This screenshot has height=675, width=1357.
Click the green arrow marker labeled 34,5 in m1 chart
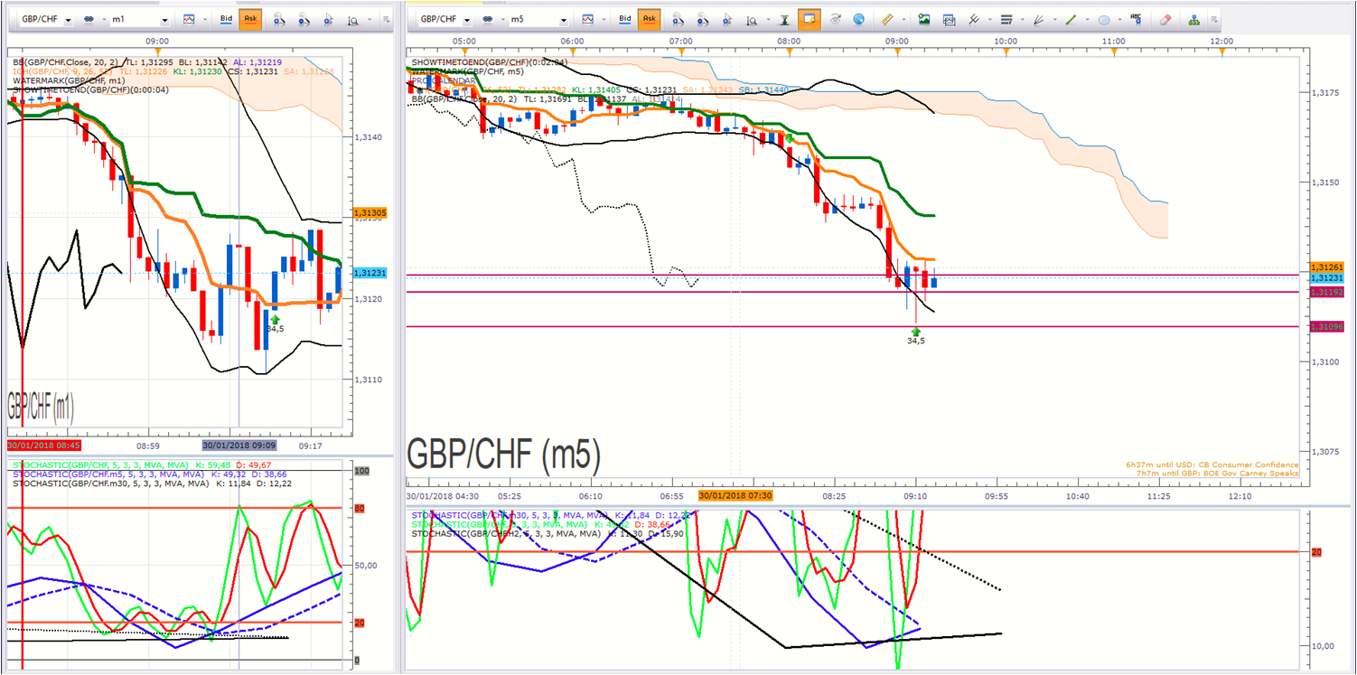click(275, 318)
